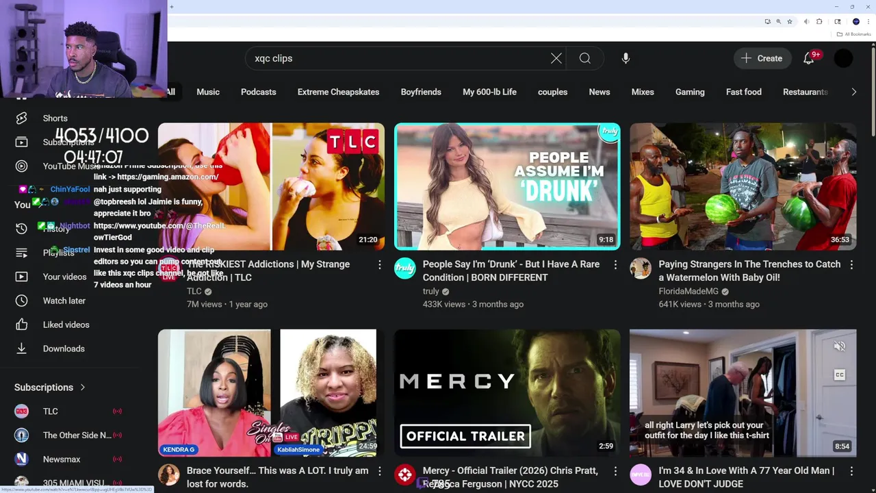The width and height of the screenshot is (876, 493).
Task: Open a new browser tab with plus
Action: [x=172, y=7]
